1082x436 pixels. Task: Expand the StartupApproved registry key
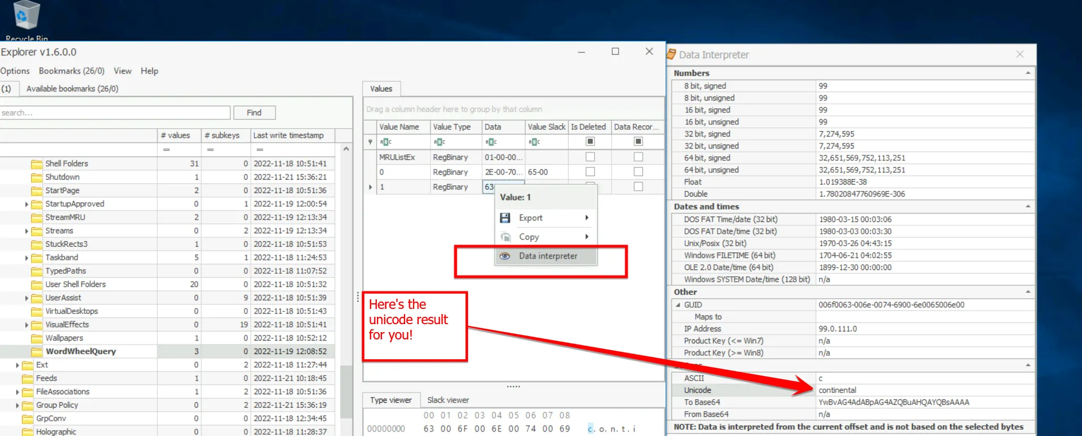pos(27,204)
